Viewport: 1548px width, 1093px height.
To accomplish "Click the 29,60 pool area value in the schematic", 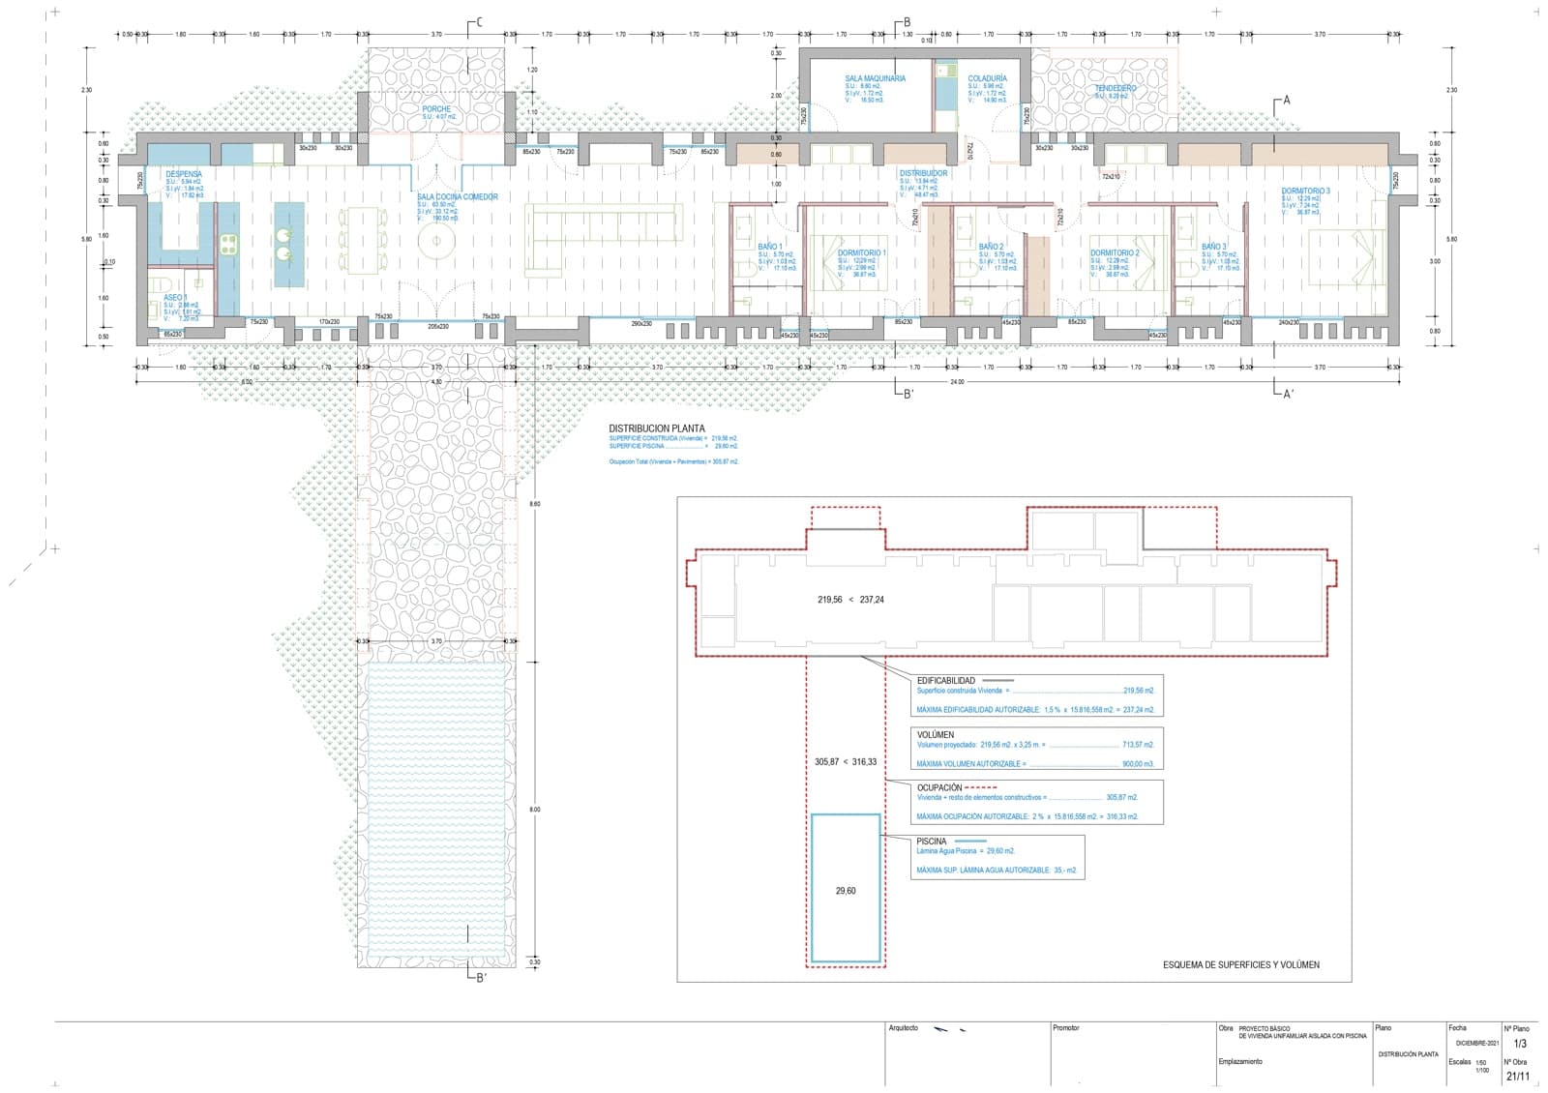I will pyautogui.click(x=845, y=891).
